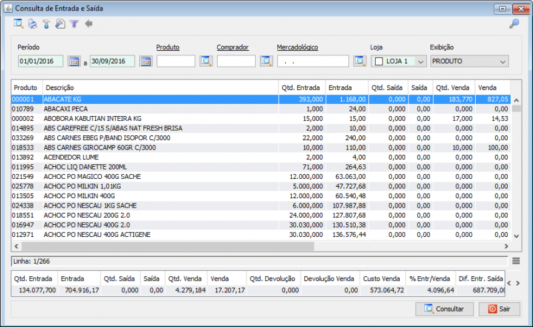Click the Comprador lookup magnifier button

(x=266, y=61)
